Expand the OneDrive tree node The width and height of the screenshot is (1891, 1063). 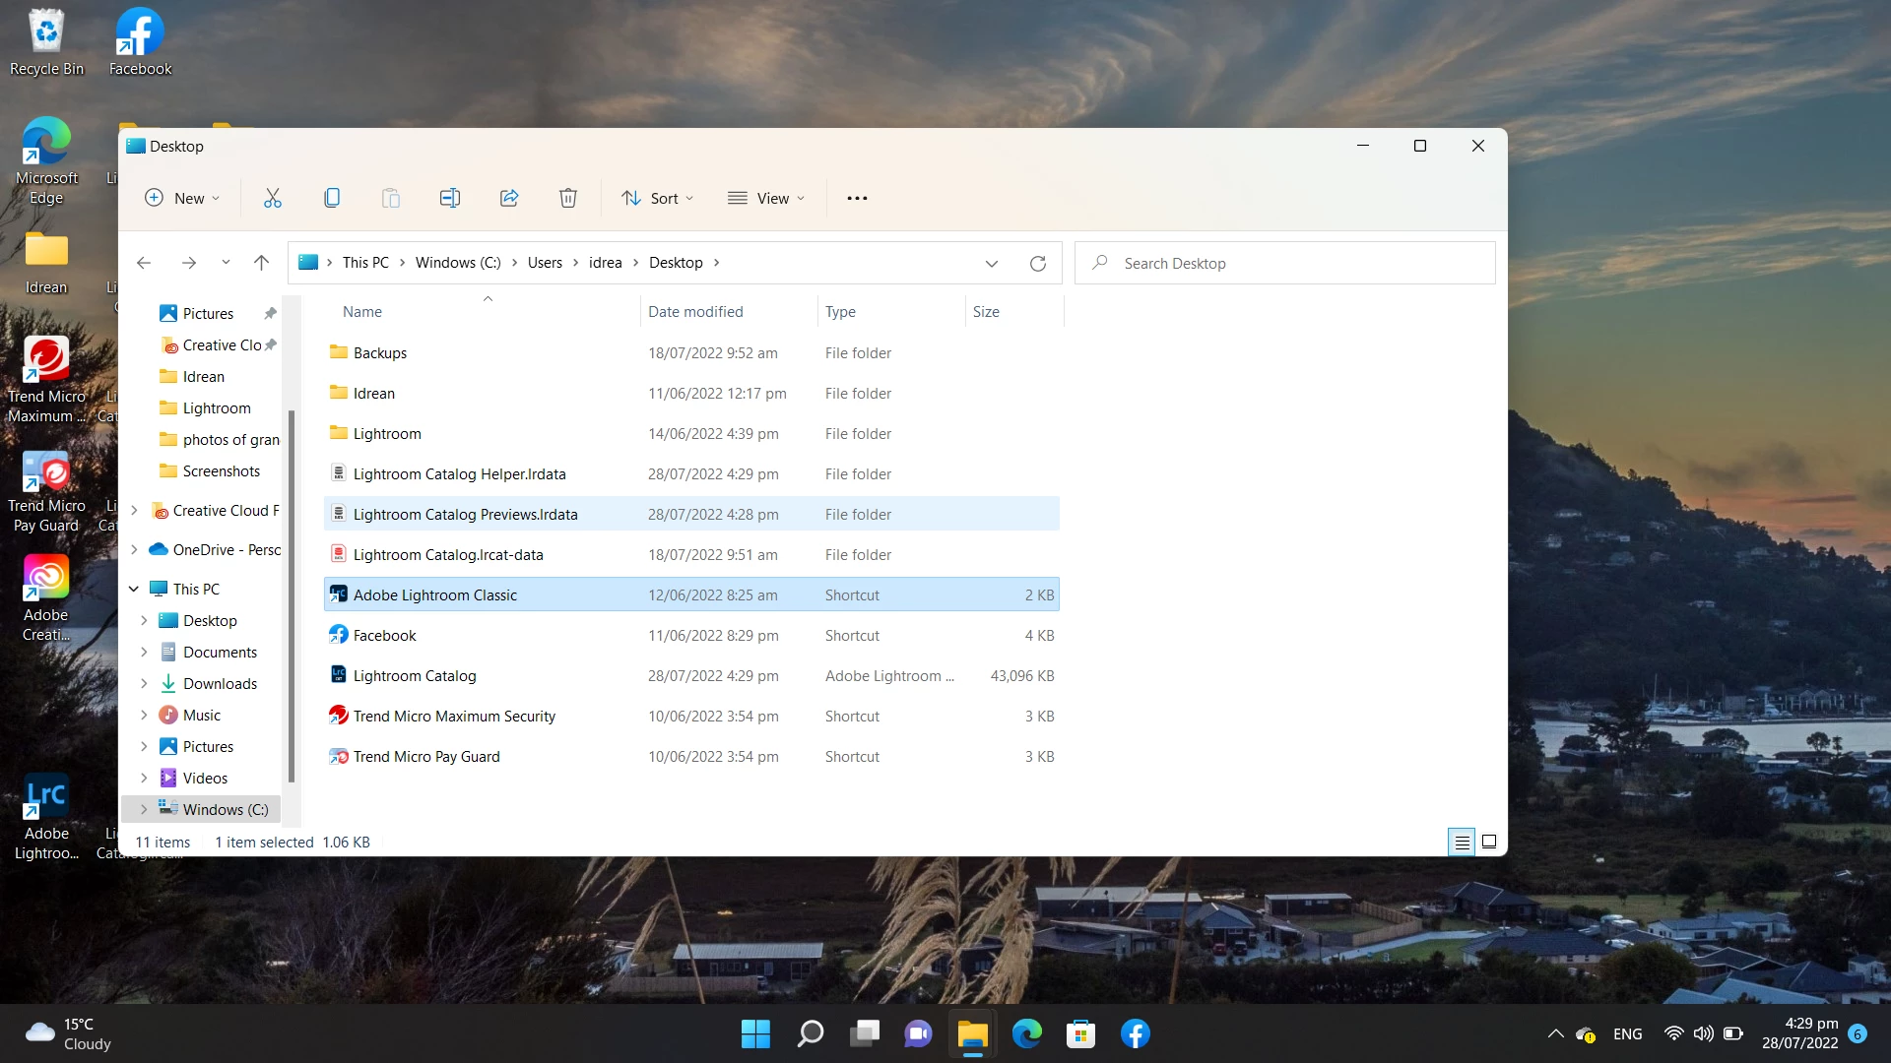134,549
